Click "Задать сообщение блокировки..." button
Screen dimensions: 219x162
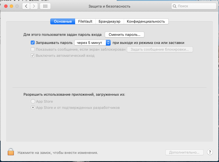click(160, 50)
